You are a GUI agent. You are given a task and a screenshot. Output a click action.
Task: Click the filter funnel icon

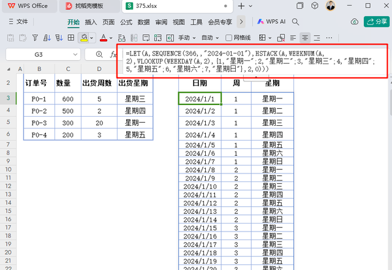click(35, 38)
